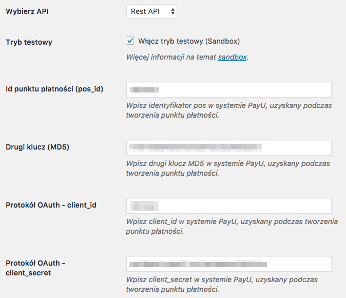Focus the Drugi klucz MD5 field
Image resolution: width=346 pixels, height=298 pixels.
229,147
